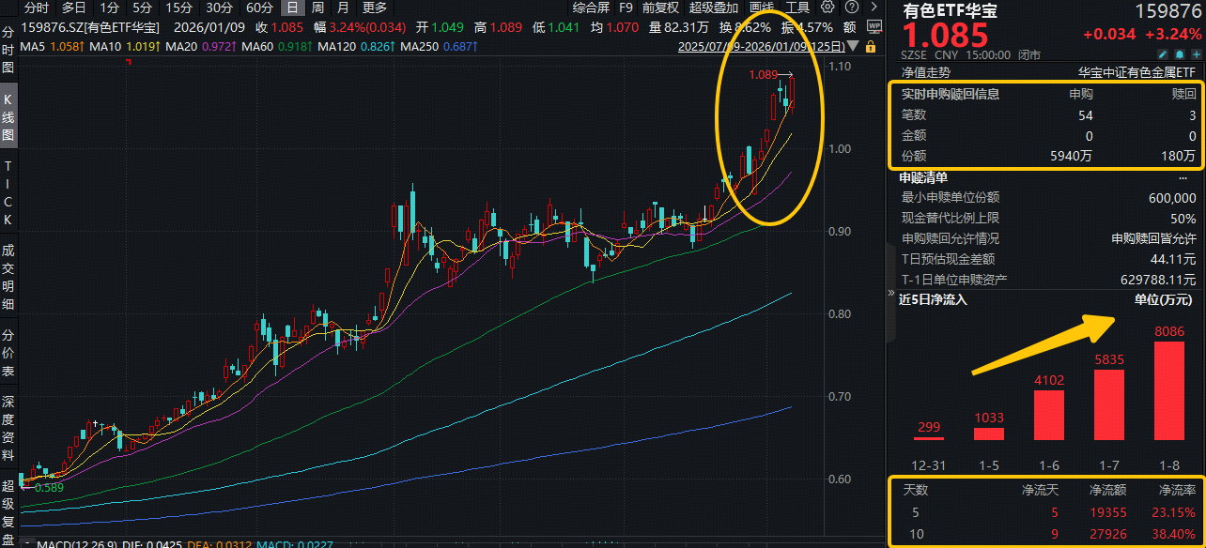Click the 超级叠加 button
Image resolution: width=1206 pixels, height=548 pixels.
tap(713, 8)
